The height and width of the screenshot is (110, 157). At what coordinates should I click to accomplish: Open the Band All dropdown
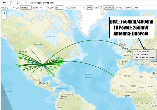tap(43, 8)
